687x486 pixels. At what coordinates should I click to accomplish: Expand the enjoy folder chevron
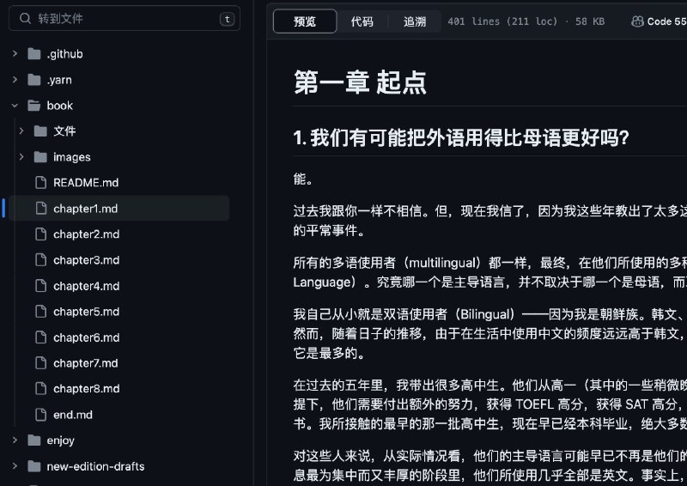(x=15, y=440)
